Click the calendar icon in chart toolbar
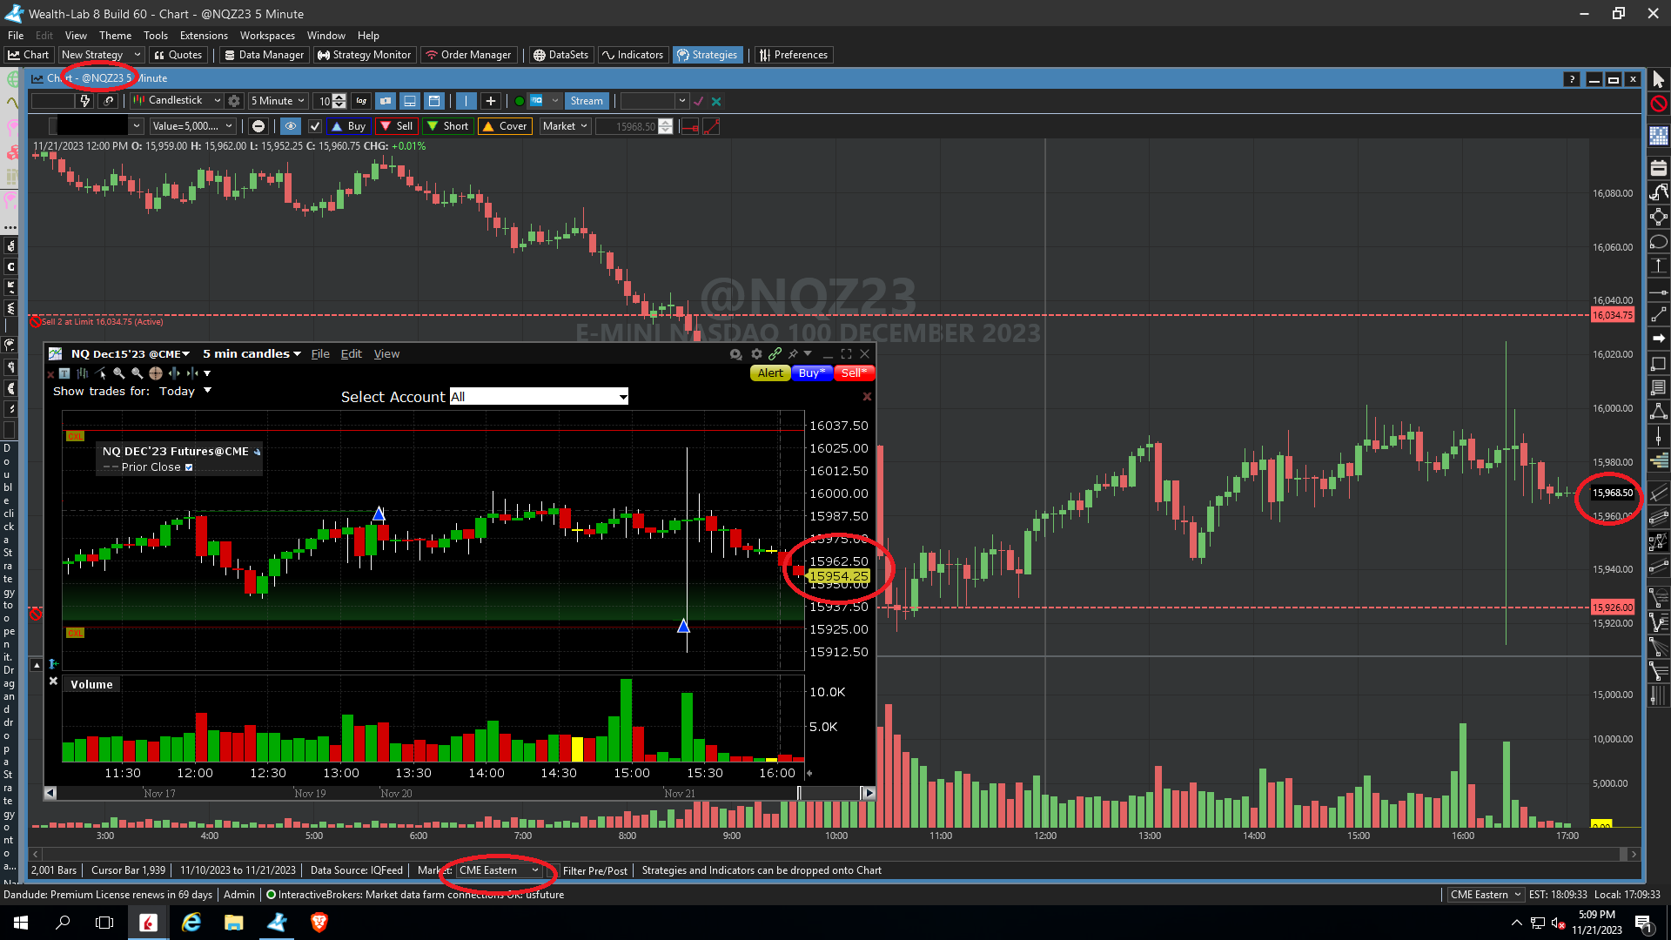 [x=434, y=101]
